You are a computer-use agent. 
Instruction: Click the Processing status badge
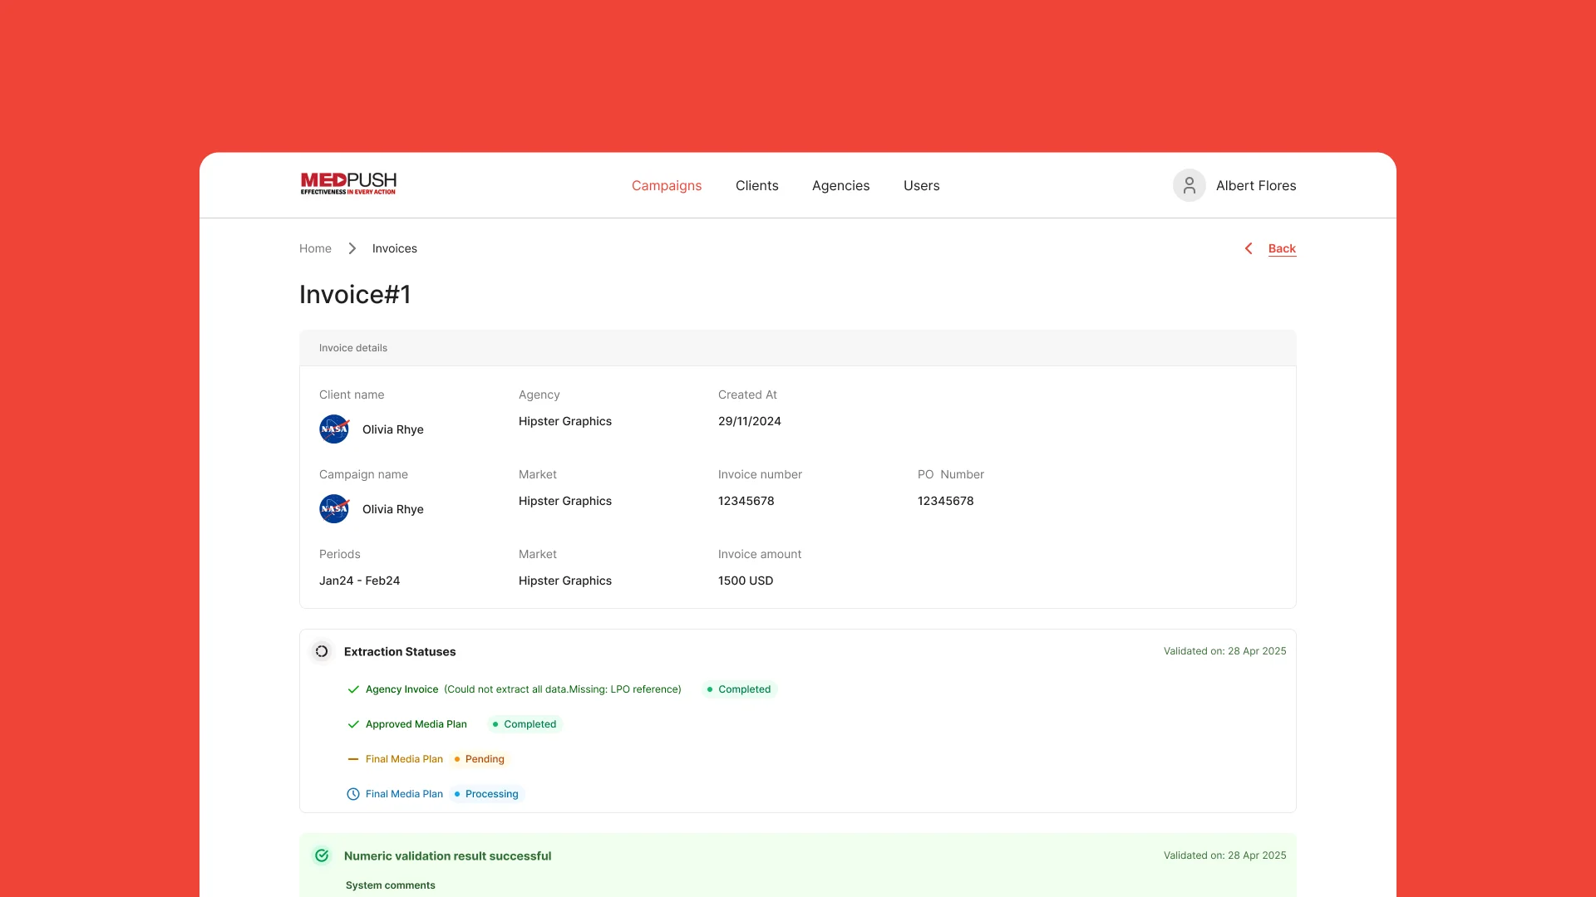point(487,794)
